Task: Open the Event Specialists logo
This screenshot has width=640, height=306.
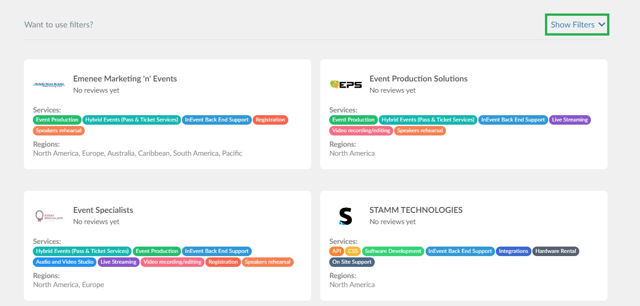Action: click(49, 216)
